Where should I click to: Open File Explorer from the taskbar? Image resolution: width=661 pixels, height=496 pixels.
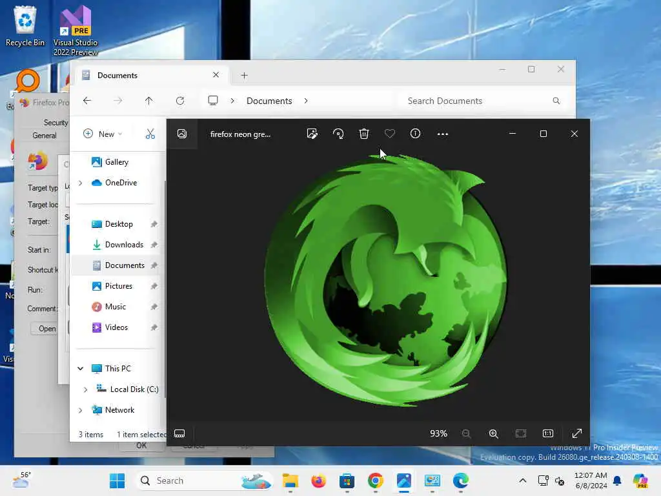click(x=290, y=480)
